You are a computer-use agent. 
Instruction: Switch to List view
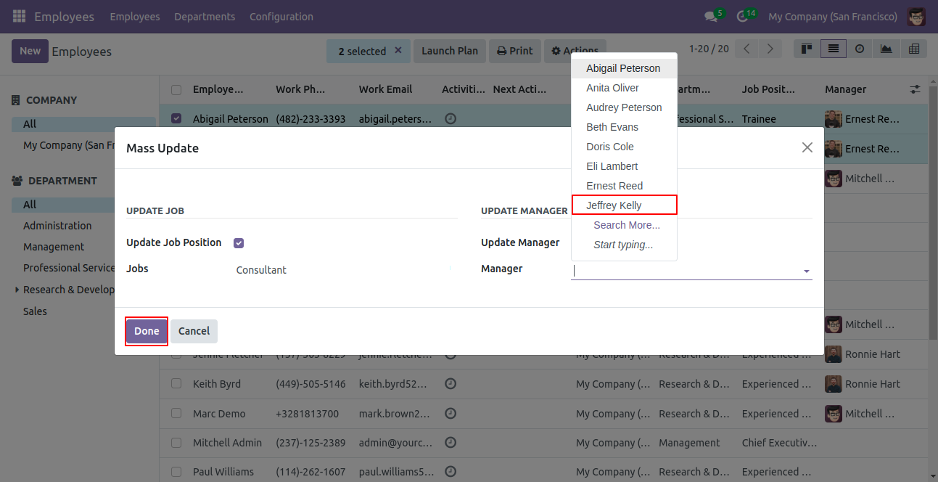[x=834, y=49]
